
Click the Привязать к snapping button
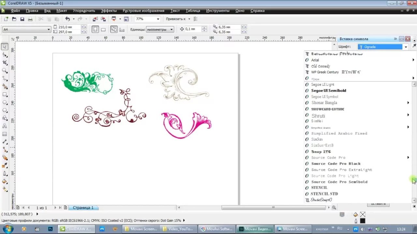tap(176, 19)
